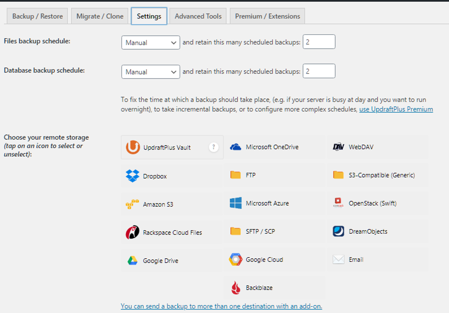Open the Advanced Tools tab

[x=198, y=16]
